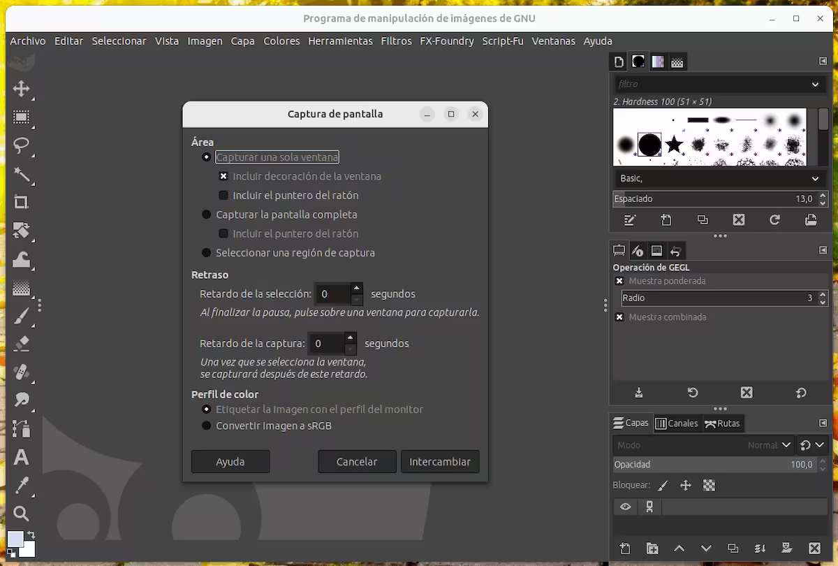Viewport: 838px width, 566px height.
Task: Open the Filtros menu
Action: [396, 41]
